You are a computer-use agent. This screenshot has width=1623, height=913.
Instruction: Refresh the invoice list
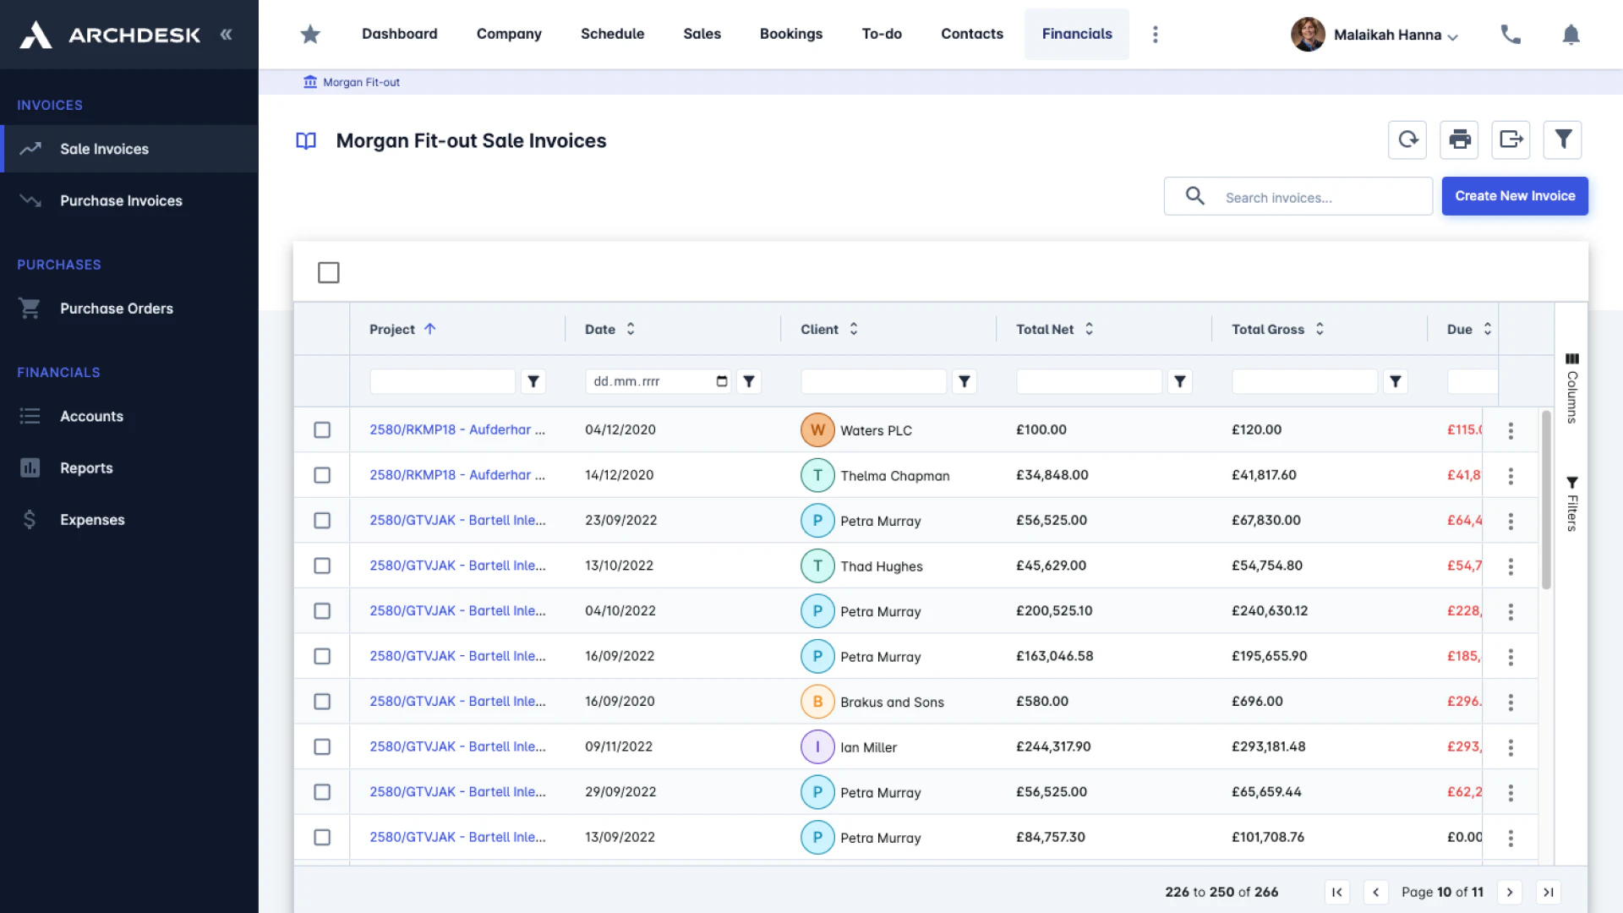point(1407,139)
